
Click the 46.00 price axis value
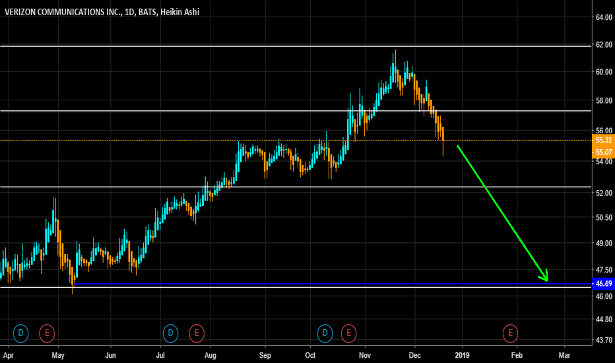point(604,296)
